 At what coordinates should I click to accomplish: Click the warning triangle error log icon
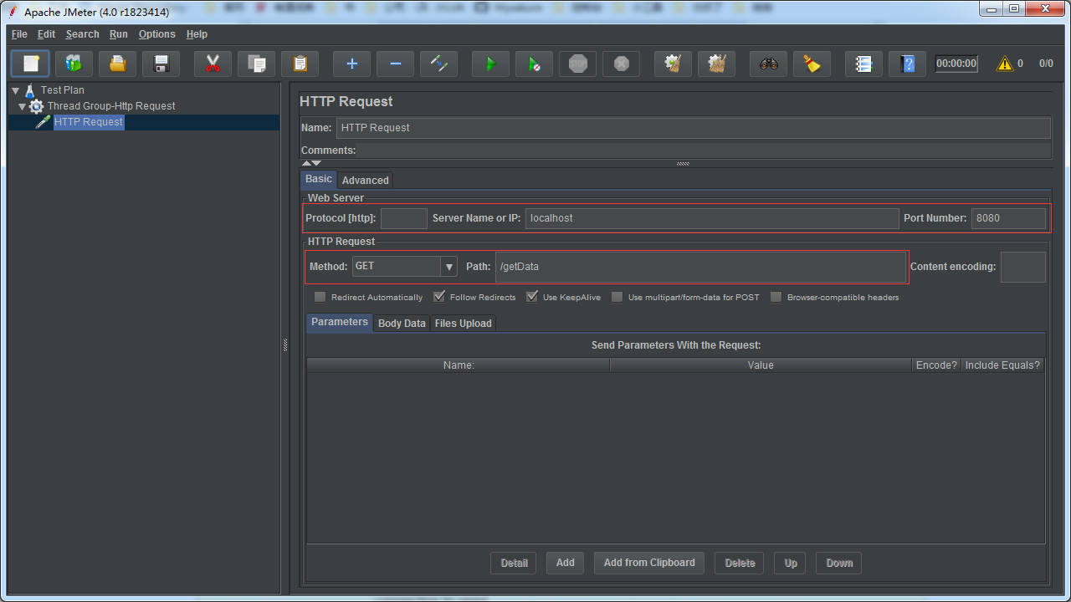[x=1004, y=64]
